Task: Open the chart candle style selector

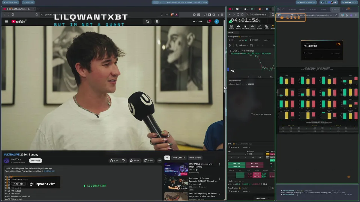Action: click(230, 45)
